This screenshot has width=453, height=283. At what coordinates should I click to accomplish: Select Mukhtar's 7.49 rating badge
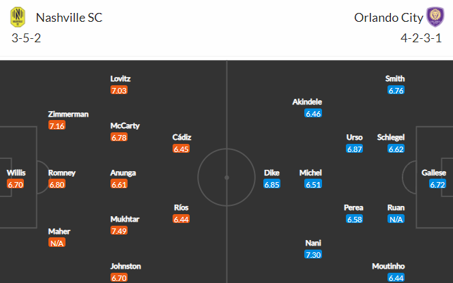click(119, 230)
